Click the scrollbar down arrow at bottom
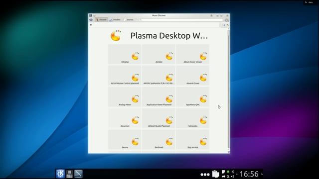Screen dimensions: 319x179 [228, 152]
